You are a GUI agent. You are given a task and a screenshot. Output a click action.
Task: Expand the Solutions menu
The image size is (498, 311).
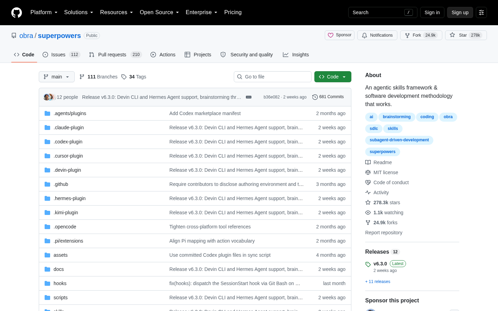tap(79, 12)
